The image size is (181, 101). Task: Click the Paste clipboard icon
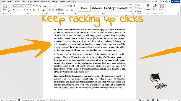pyautogui.click(x=5, y=6)
